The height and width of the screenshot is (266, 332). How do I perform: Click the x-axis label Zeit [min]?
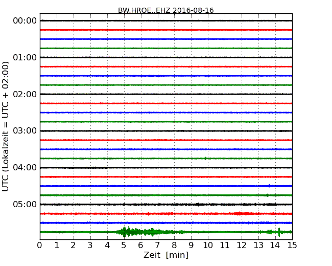(x=166, y=255)
